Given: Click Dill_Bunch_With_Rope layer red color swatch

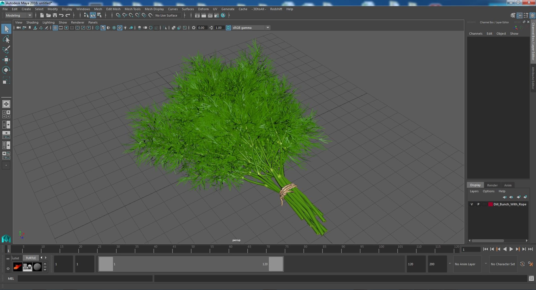Looking at the screenshot, I should tap(490, 204).
